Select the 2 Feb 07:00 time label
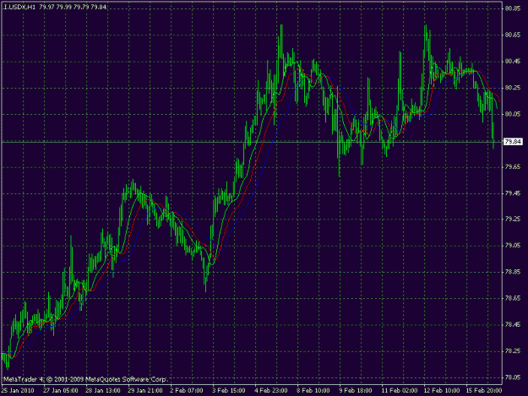528x396 pixels. click(187, 391)
